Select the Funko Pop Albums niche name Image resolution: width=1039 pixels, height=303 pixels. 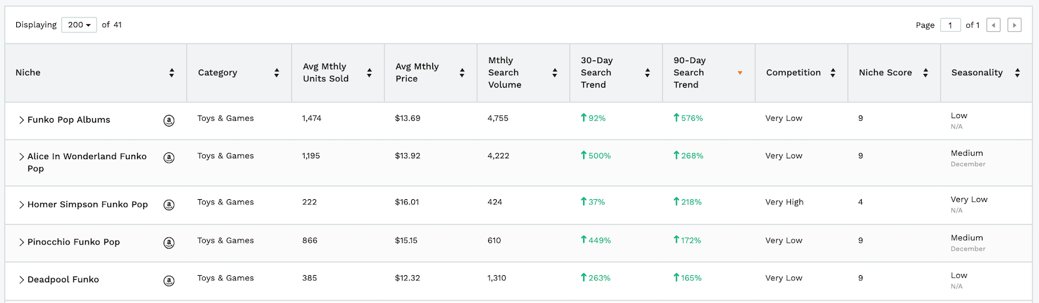pyautogui.click(x=69, y=120)
